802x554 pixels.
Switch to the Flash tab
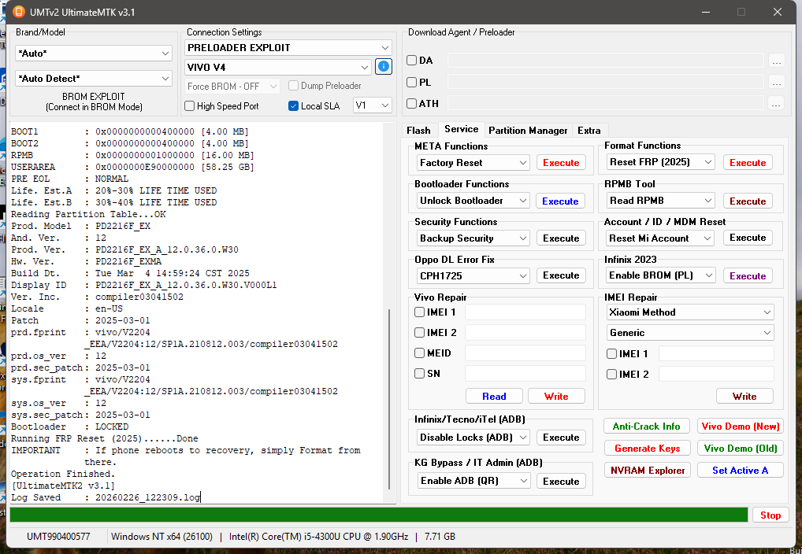[418, 131]
